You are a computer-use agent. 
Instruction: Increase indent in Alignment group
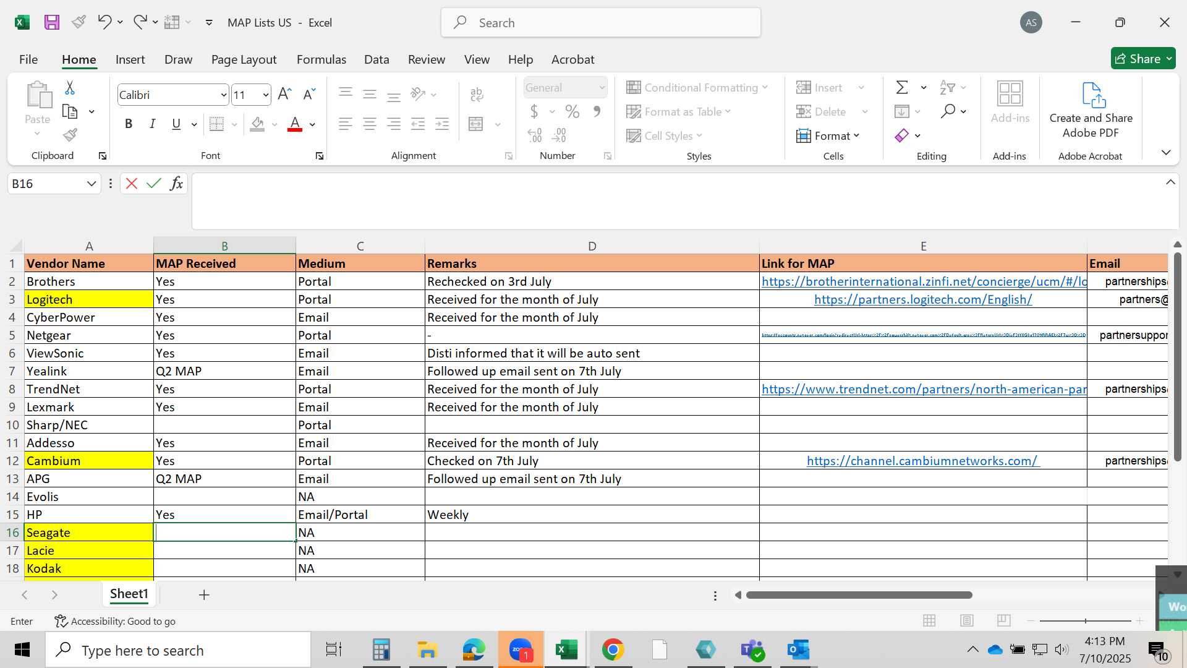click(442, 124)
